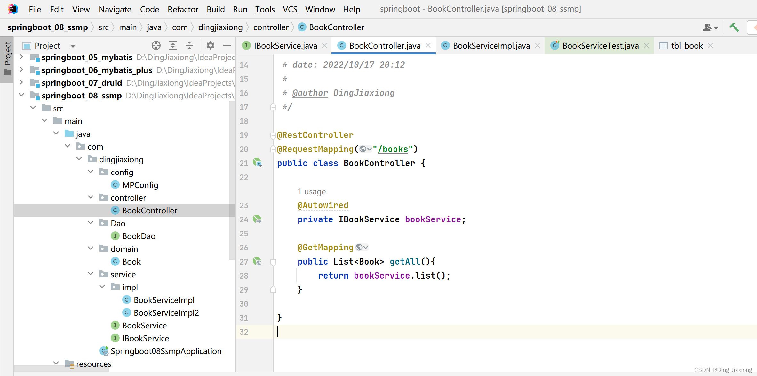
Task: Click the tbl_book table icon in tab
Action: coord(663,46)
